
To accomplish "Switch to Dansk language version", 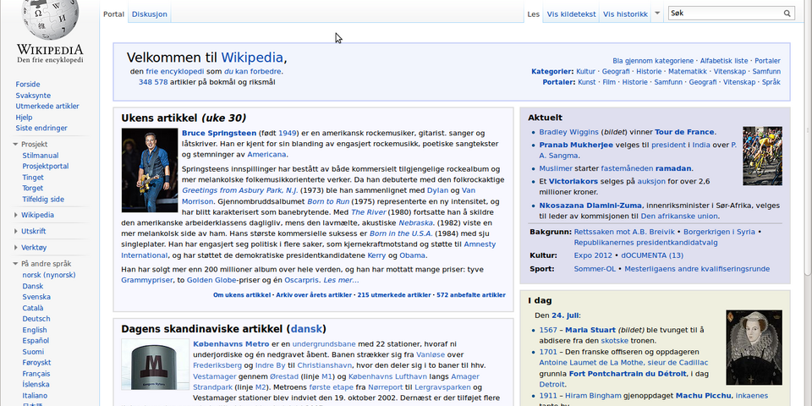I will point(33,286).
